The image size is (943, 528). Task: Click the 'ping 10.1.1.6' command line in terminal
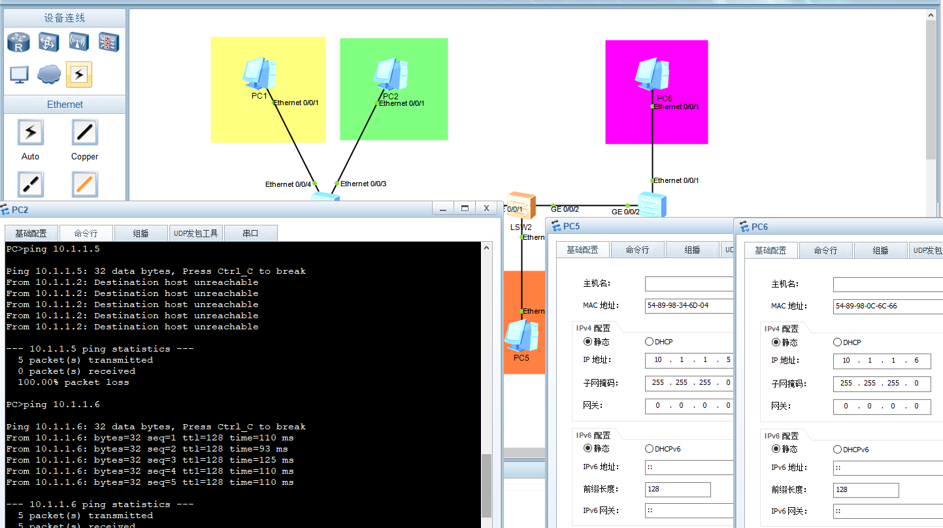53,404
